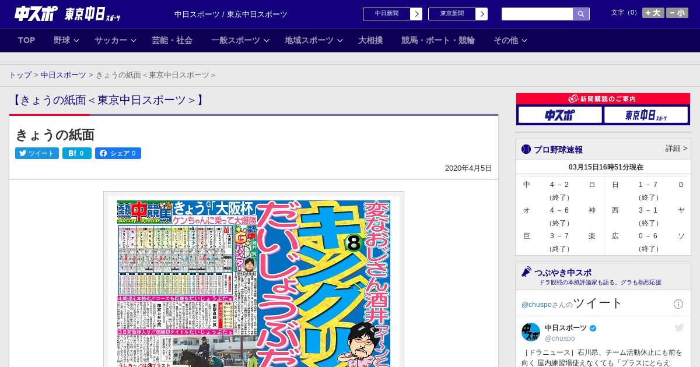Expand the サッカー menu dropdown

(x=115, y=40)
